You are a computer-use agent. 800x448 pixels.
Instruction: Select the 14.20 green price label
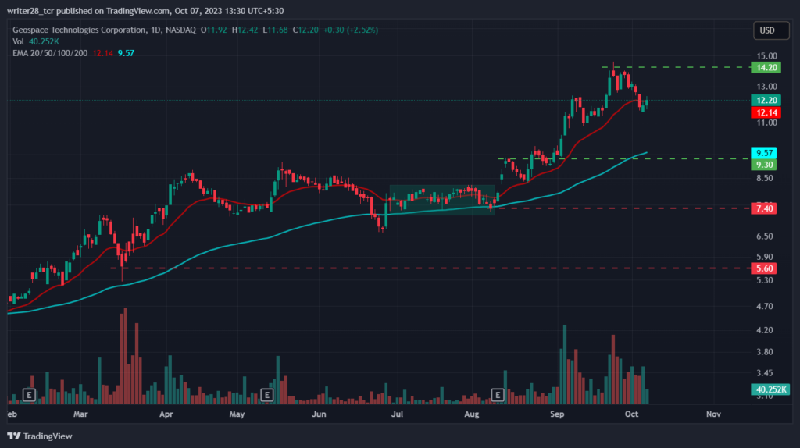766,67
